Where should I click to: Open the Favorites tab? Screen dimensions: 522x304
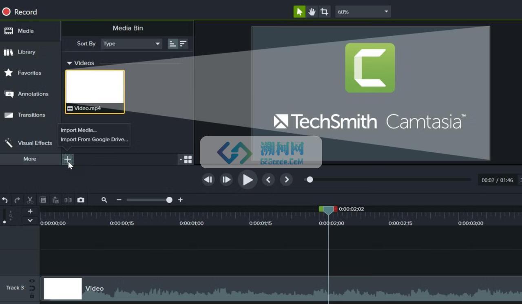pos(30,73)
